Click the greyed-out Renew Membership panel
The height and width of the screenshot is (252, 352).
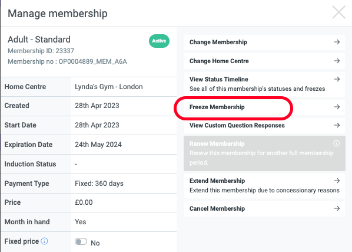[264, 153]
